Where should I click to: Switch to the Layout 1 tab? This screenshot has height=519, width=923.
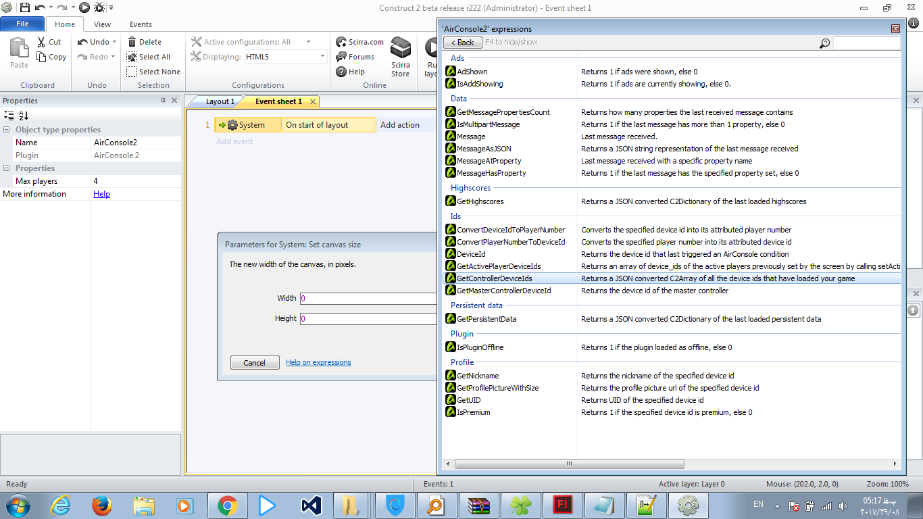click(x=220, y=101)
